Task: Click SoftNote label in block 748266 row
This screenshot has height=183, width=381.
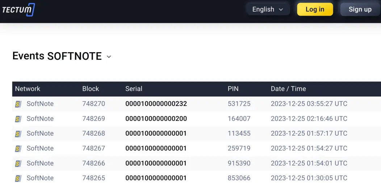Action: tap(40, 163)
